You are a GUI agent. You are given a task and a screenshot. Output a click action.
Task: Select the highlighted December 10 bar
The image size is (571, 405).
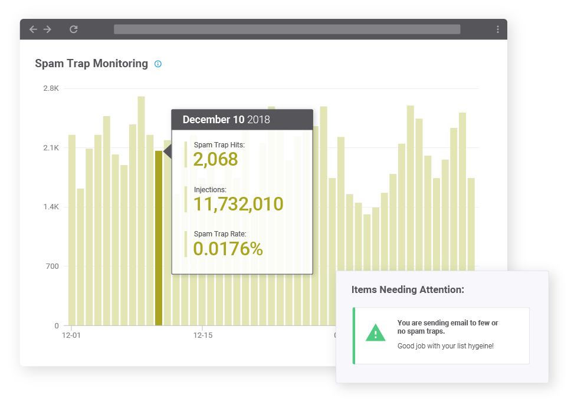pyautogui.click(x=159, y=238)
